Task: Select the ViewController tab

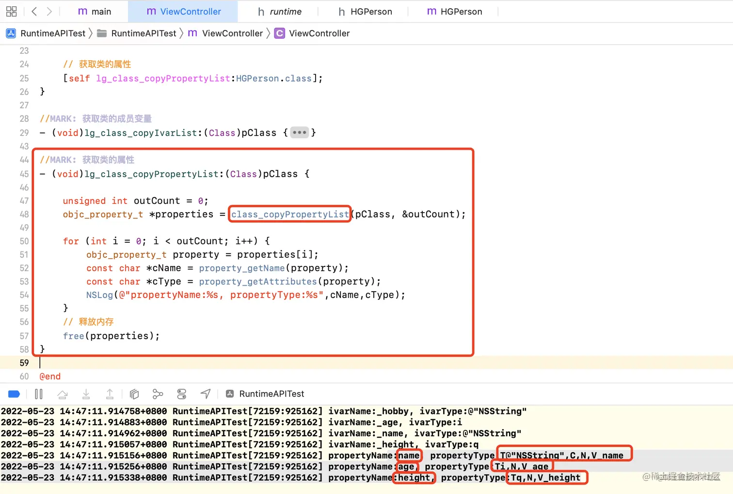Action: [183, 11]
